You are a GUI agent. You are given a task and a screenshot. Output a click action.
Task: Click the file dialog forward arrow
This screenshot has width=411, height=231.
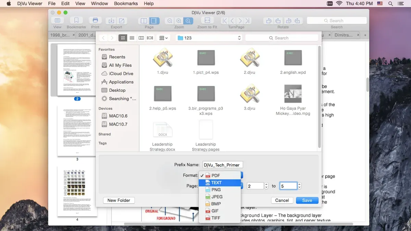click(112, 38)
